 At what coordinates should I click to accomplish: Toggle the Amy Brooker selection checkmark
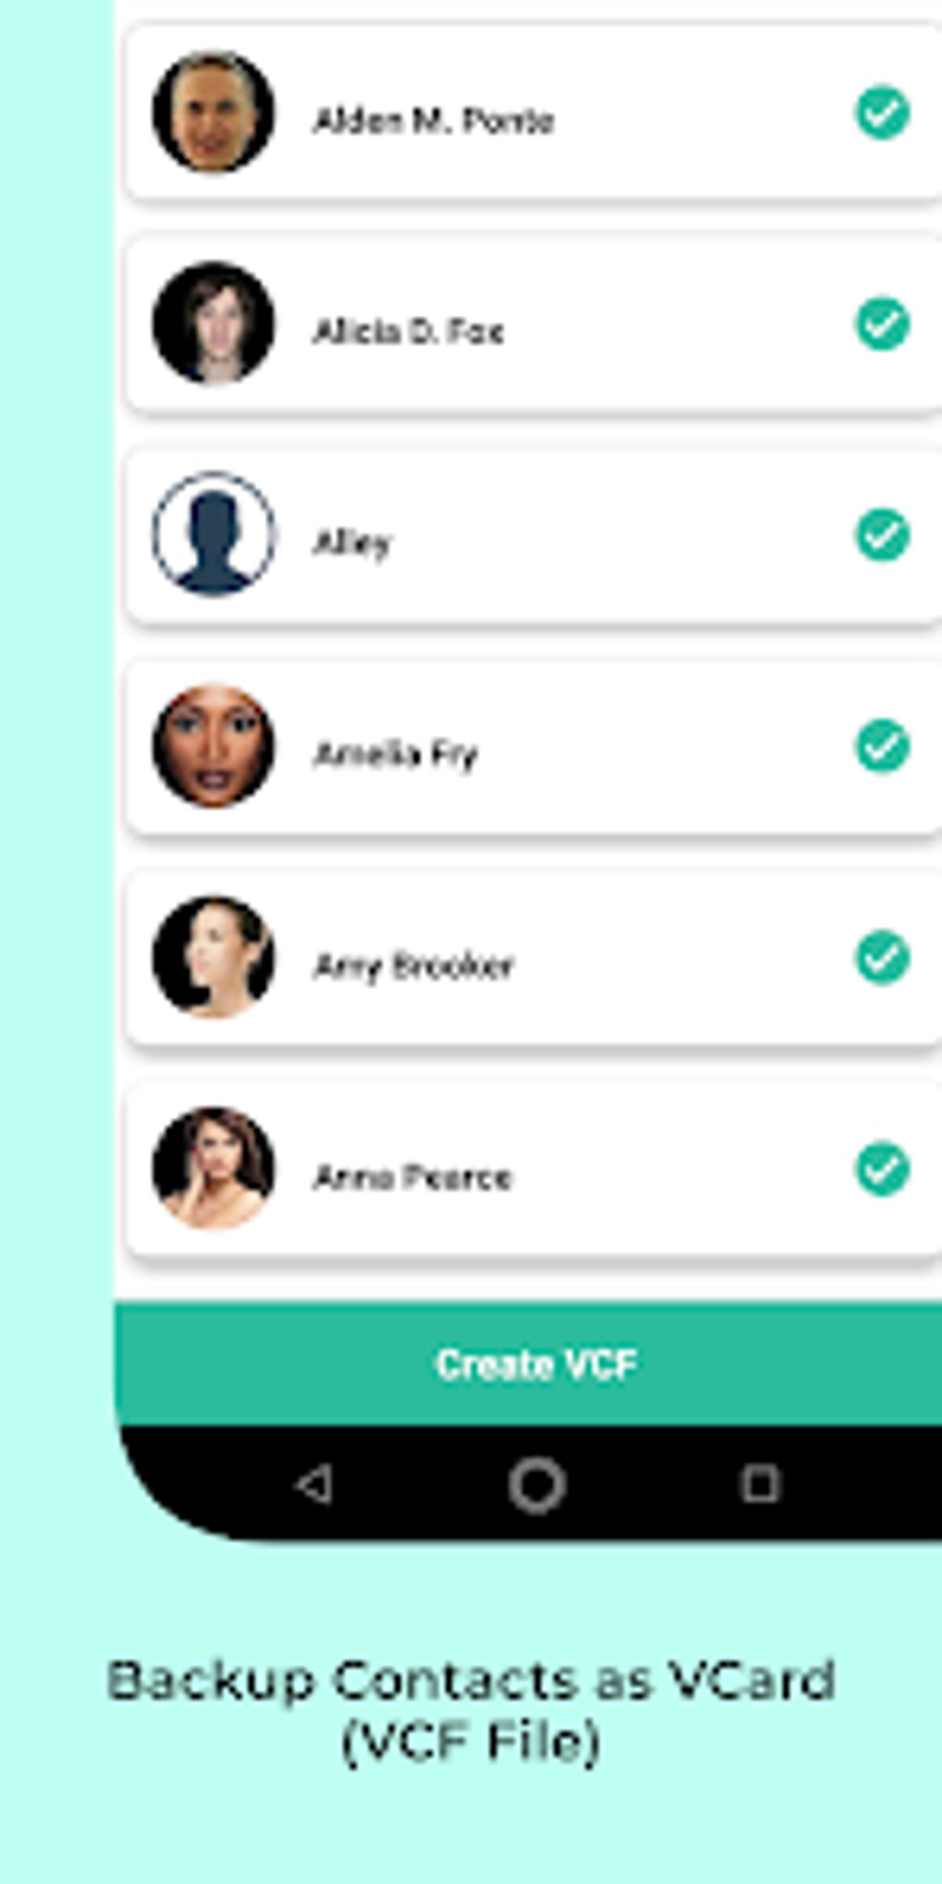(883, 957)
